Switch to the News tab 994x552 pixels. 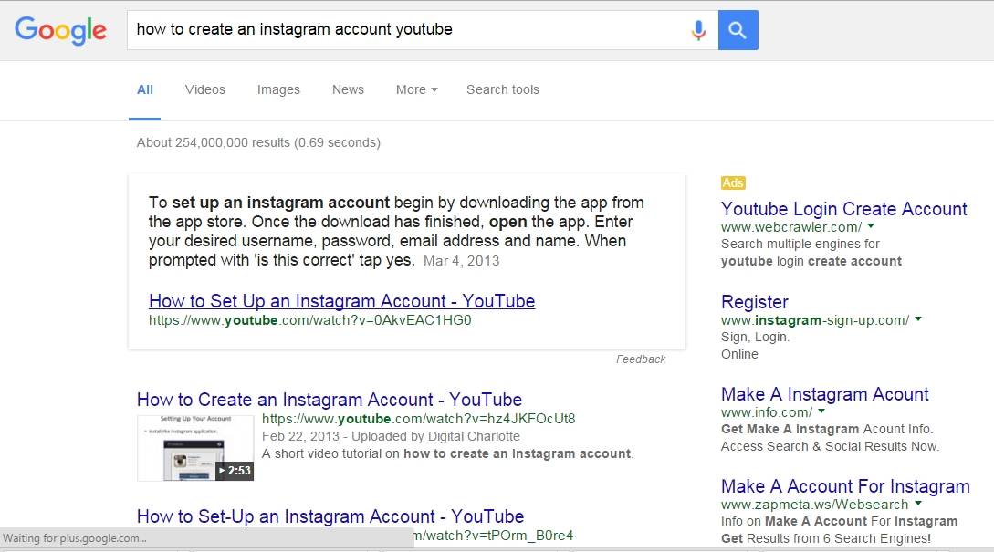(x=348, y=89)
